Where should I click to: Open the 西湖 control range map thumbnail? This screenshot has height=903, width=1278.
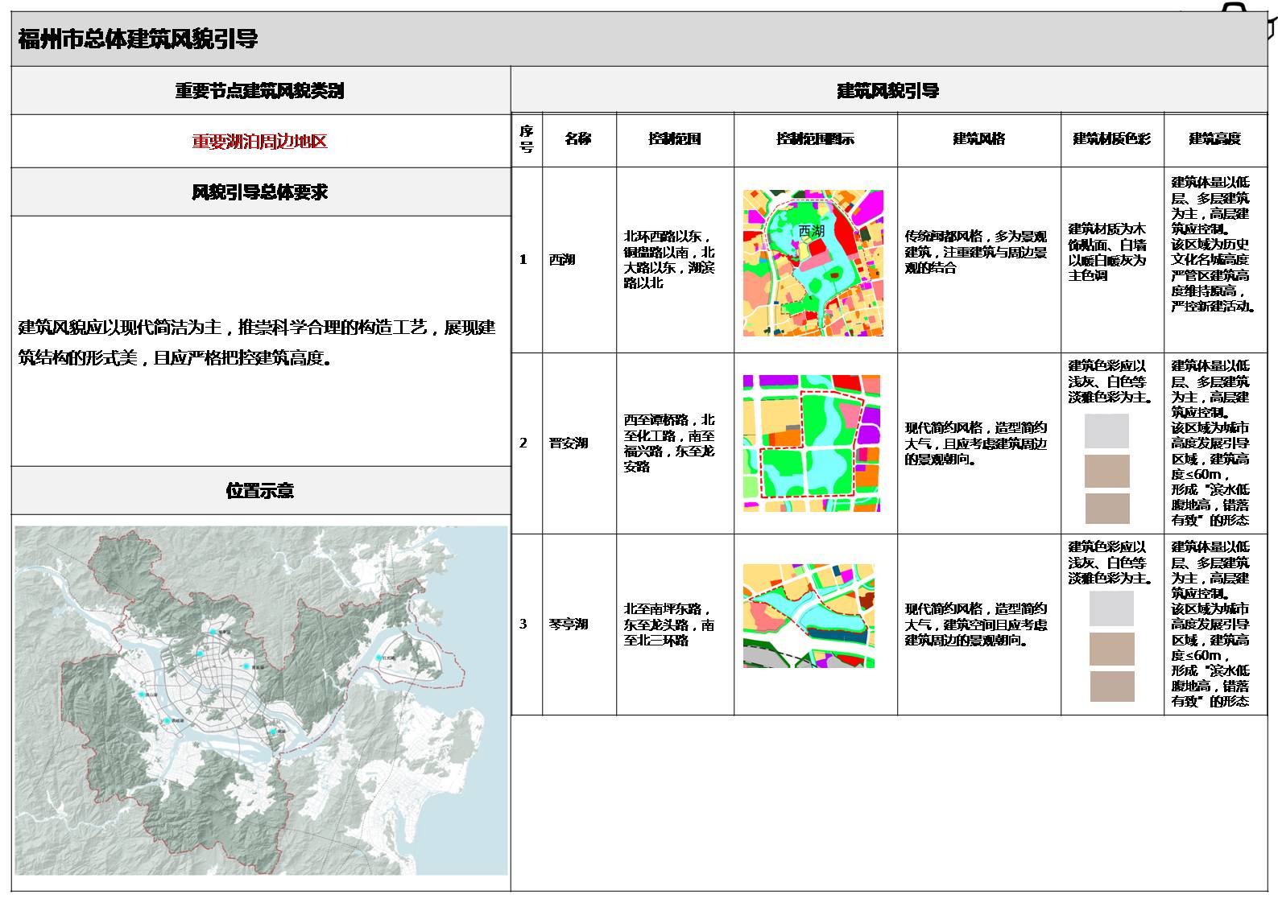click(813, 263)
